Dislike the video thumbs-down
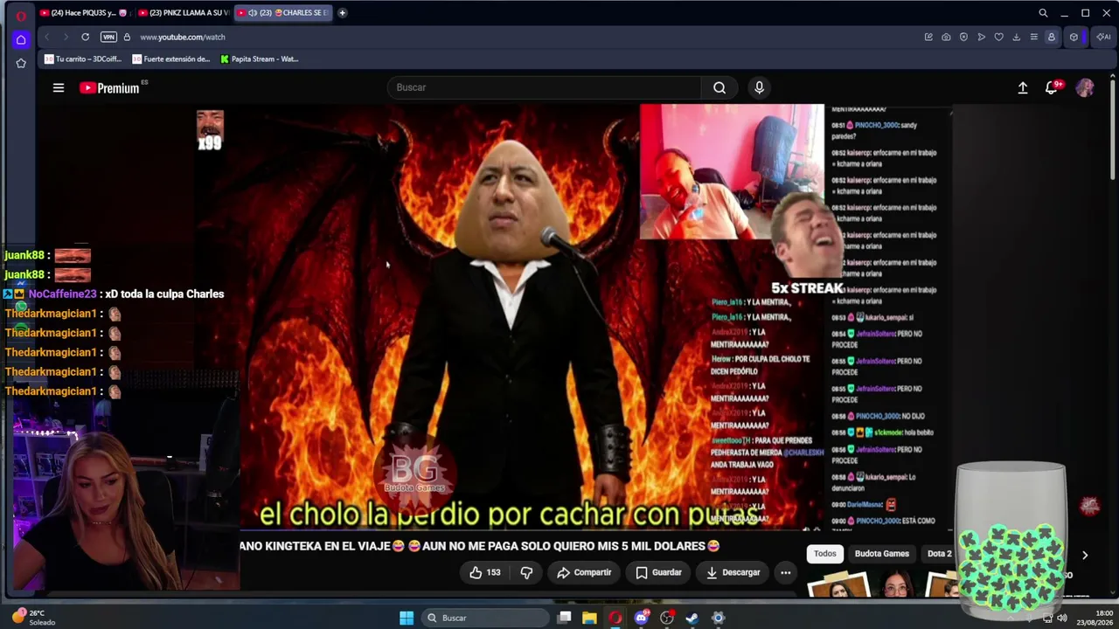Viewport: 1119px width, 629px height. pyautogui.click(x=526, y=572)
